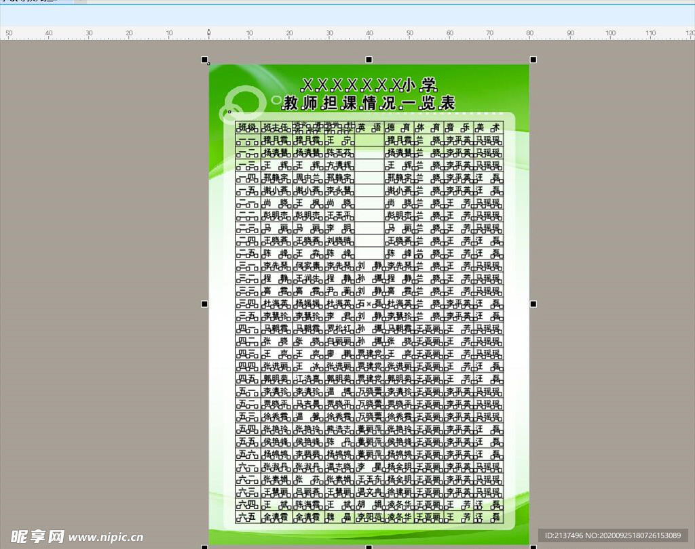Select the class label '六一' cell
Screen dimensions: 695x549
248,467
